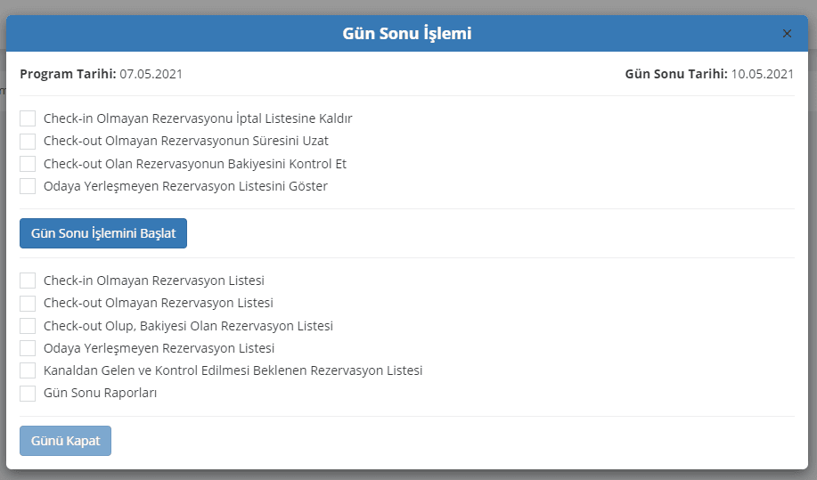Select Check-out Olup, Bakiyesi Olan Rezervasyon Listesi
817x480 pixels.
coord(28,325)
